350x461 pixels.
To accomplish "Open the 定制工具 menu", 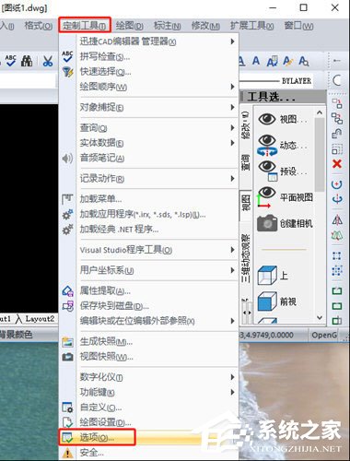I will coord(85,25).
